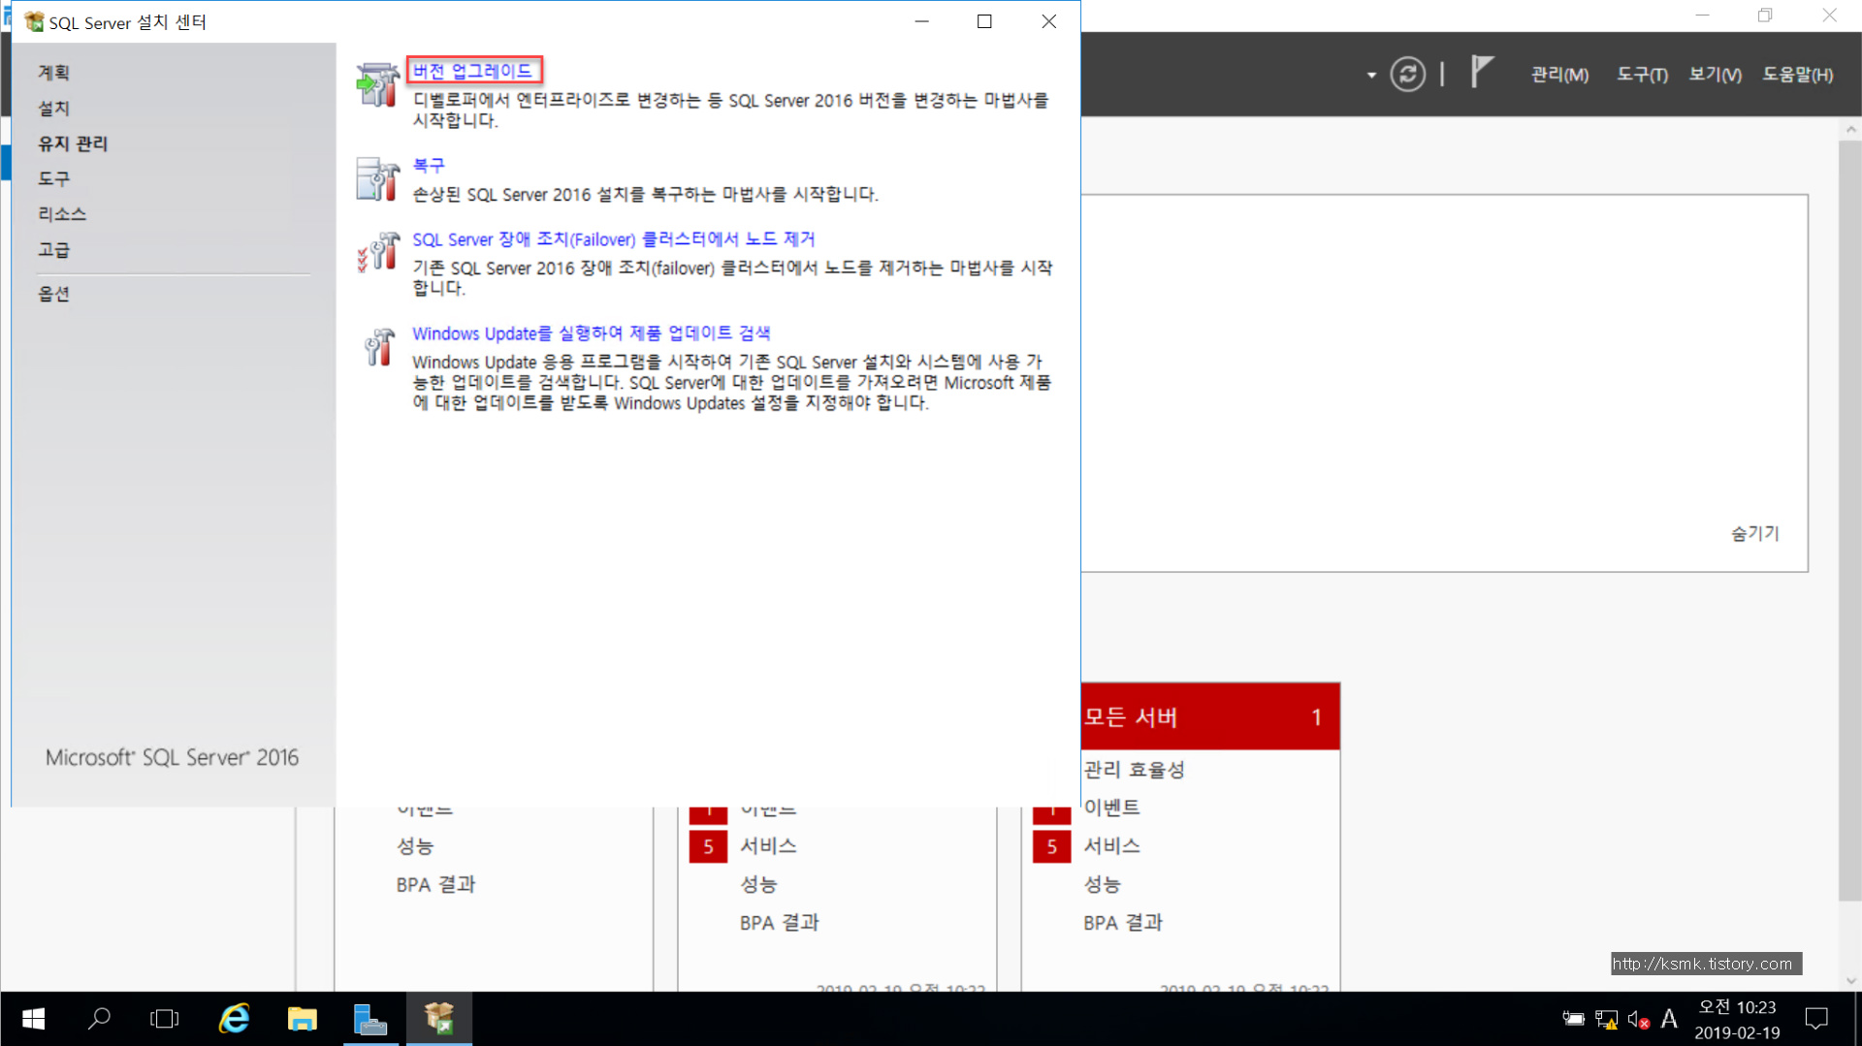The height and width of the screenshot is (1046, 1862).
Task: Select 설치 in the left navigation
Action: [x=54, y=109]
